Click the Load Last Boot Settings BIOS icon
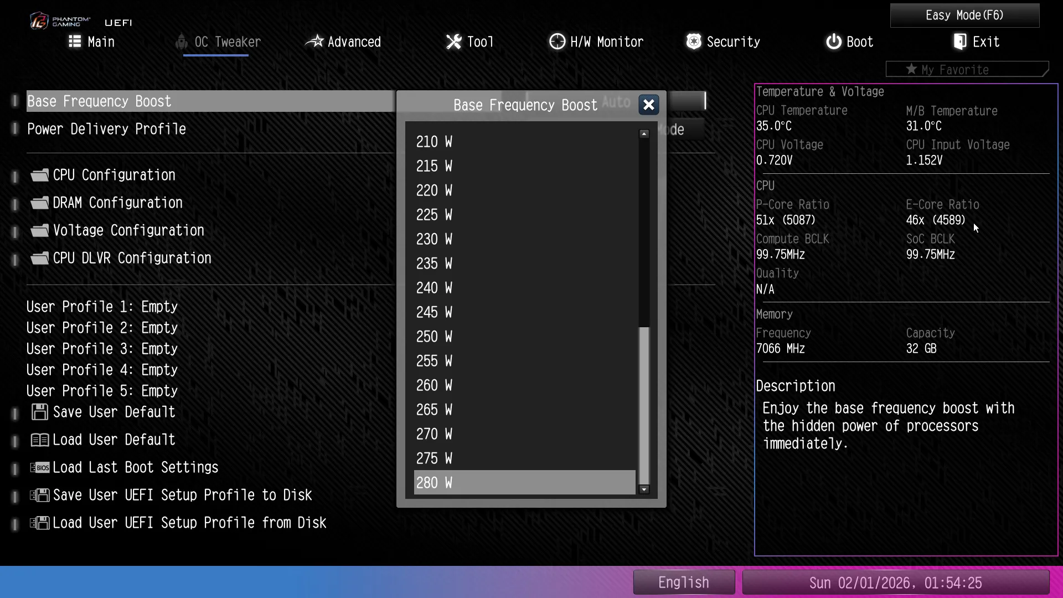This screenshot has height=598, width=1063. click(39, 468)
